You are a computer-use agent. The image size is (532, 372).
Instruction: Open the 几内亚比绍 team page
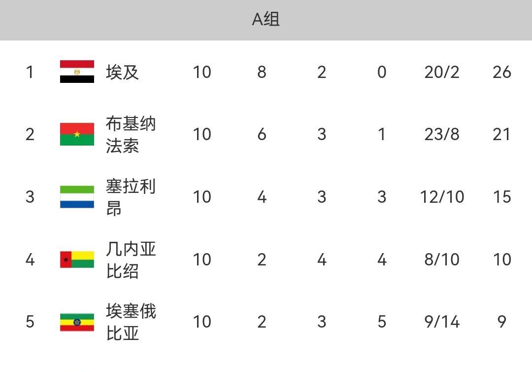coord(131,260)
